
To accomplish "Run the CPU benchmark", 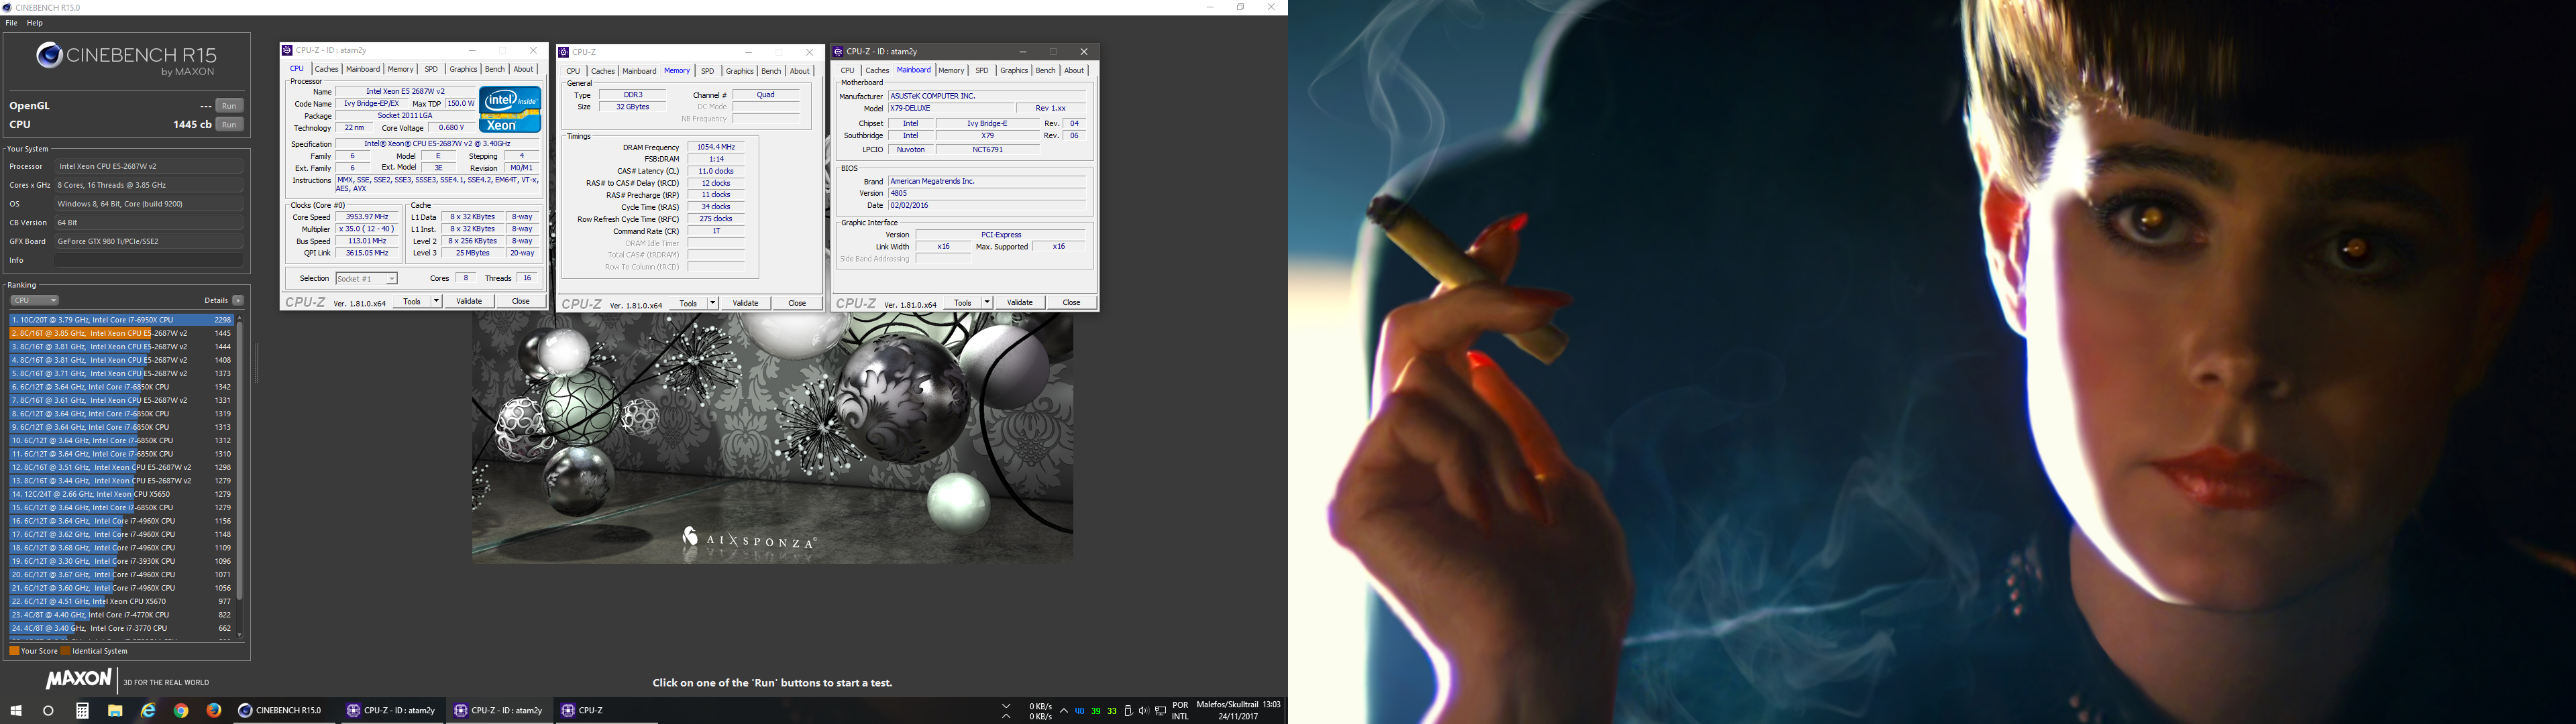I will tap(229, 125).
